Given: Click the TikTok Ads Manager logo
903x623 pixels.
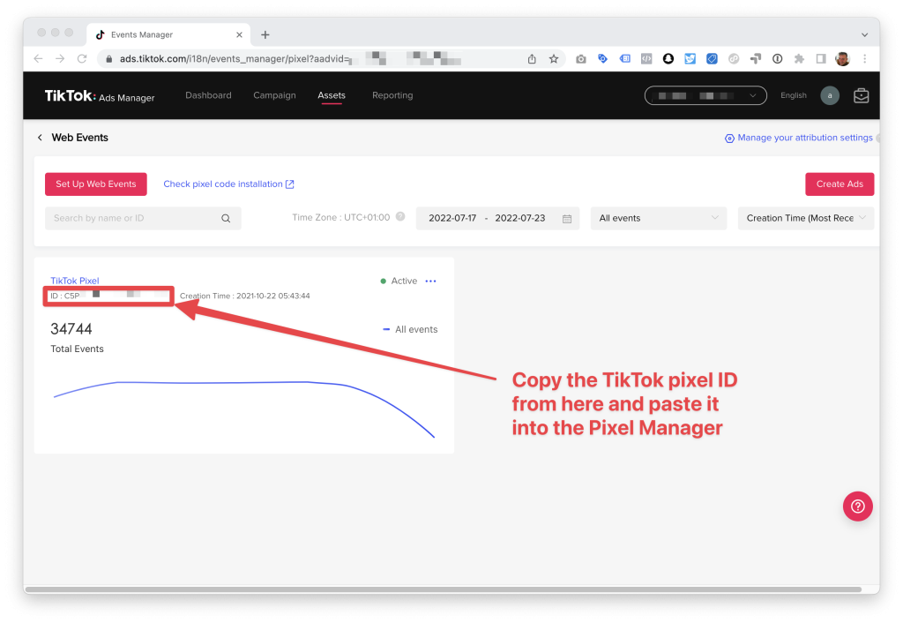Looking at the screenshot, I should point(100,95).
